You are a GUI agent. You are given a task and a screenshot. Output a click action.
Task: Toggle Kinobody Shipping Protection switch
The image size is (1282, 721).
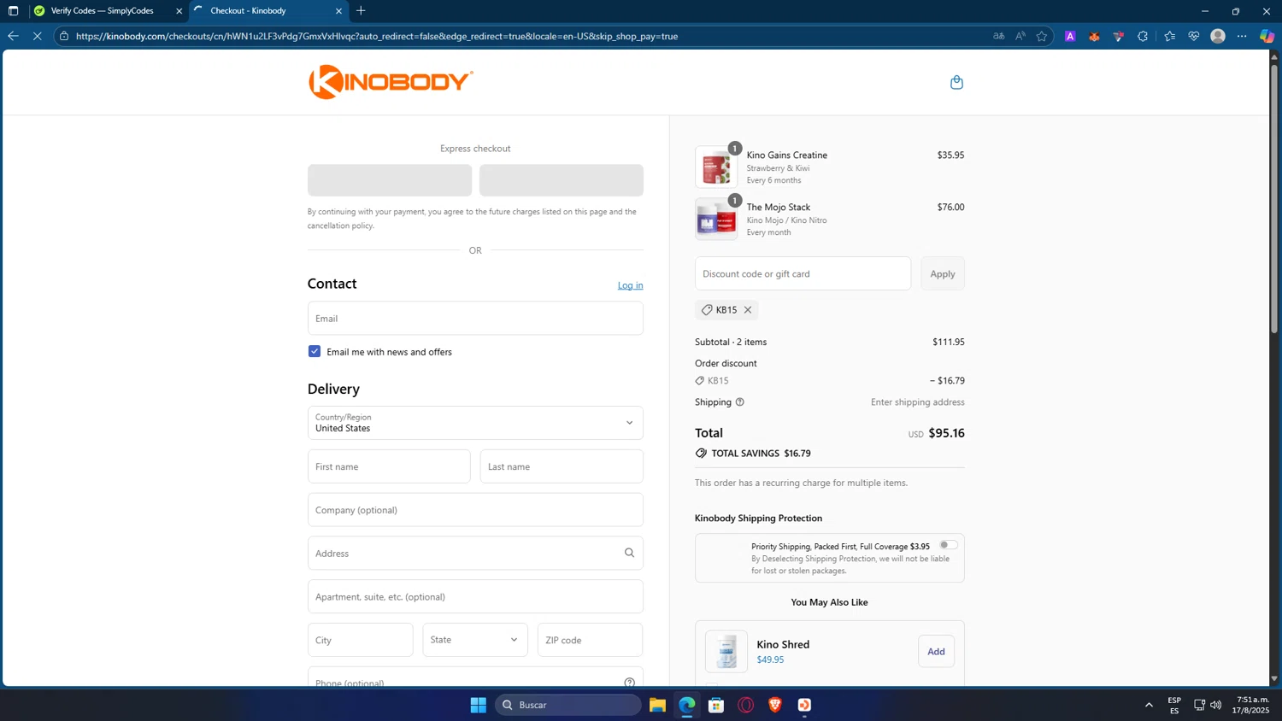coord(949,545)
